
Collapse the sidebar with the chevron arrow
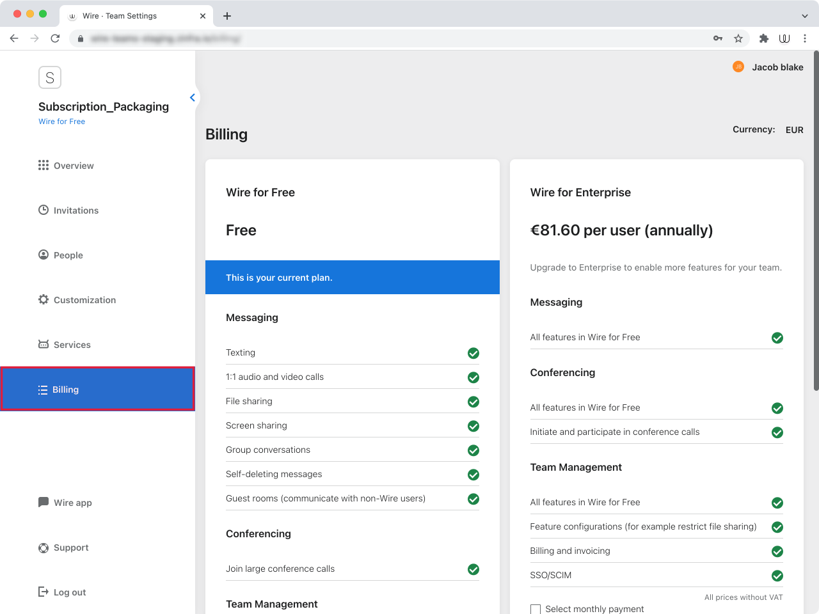[x=192, y=98]
